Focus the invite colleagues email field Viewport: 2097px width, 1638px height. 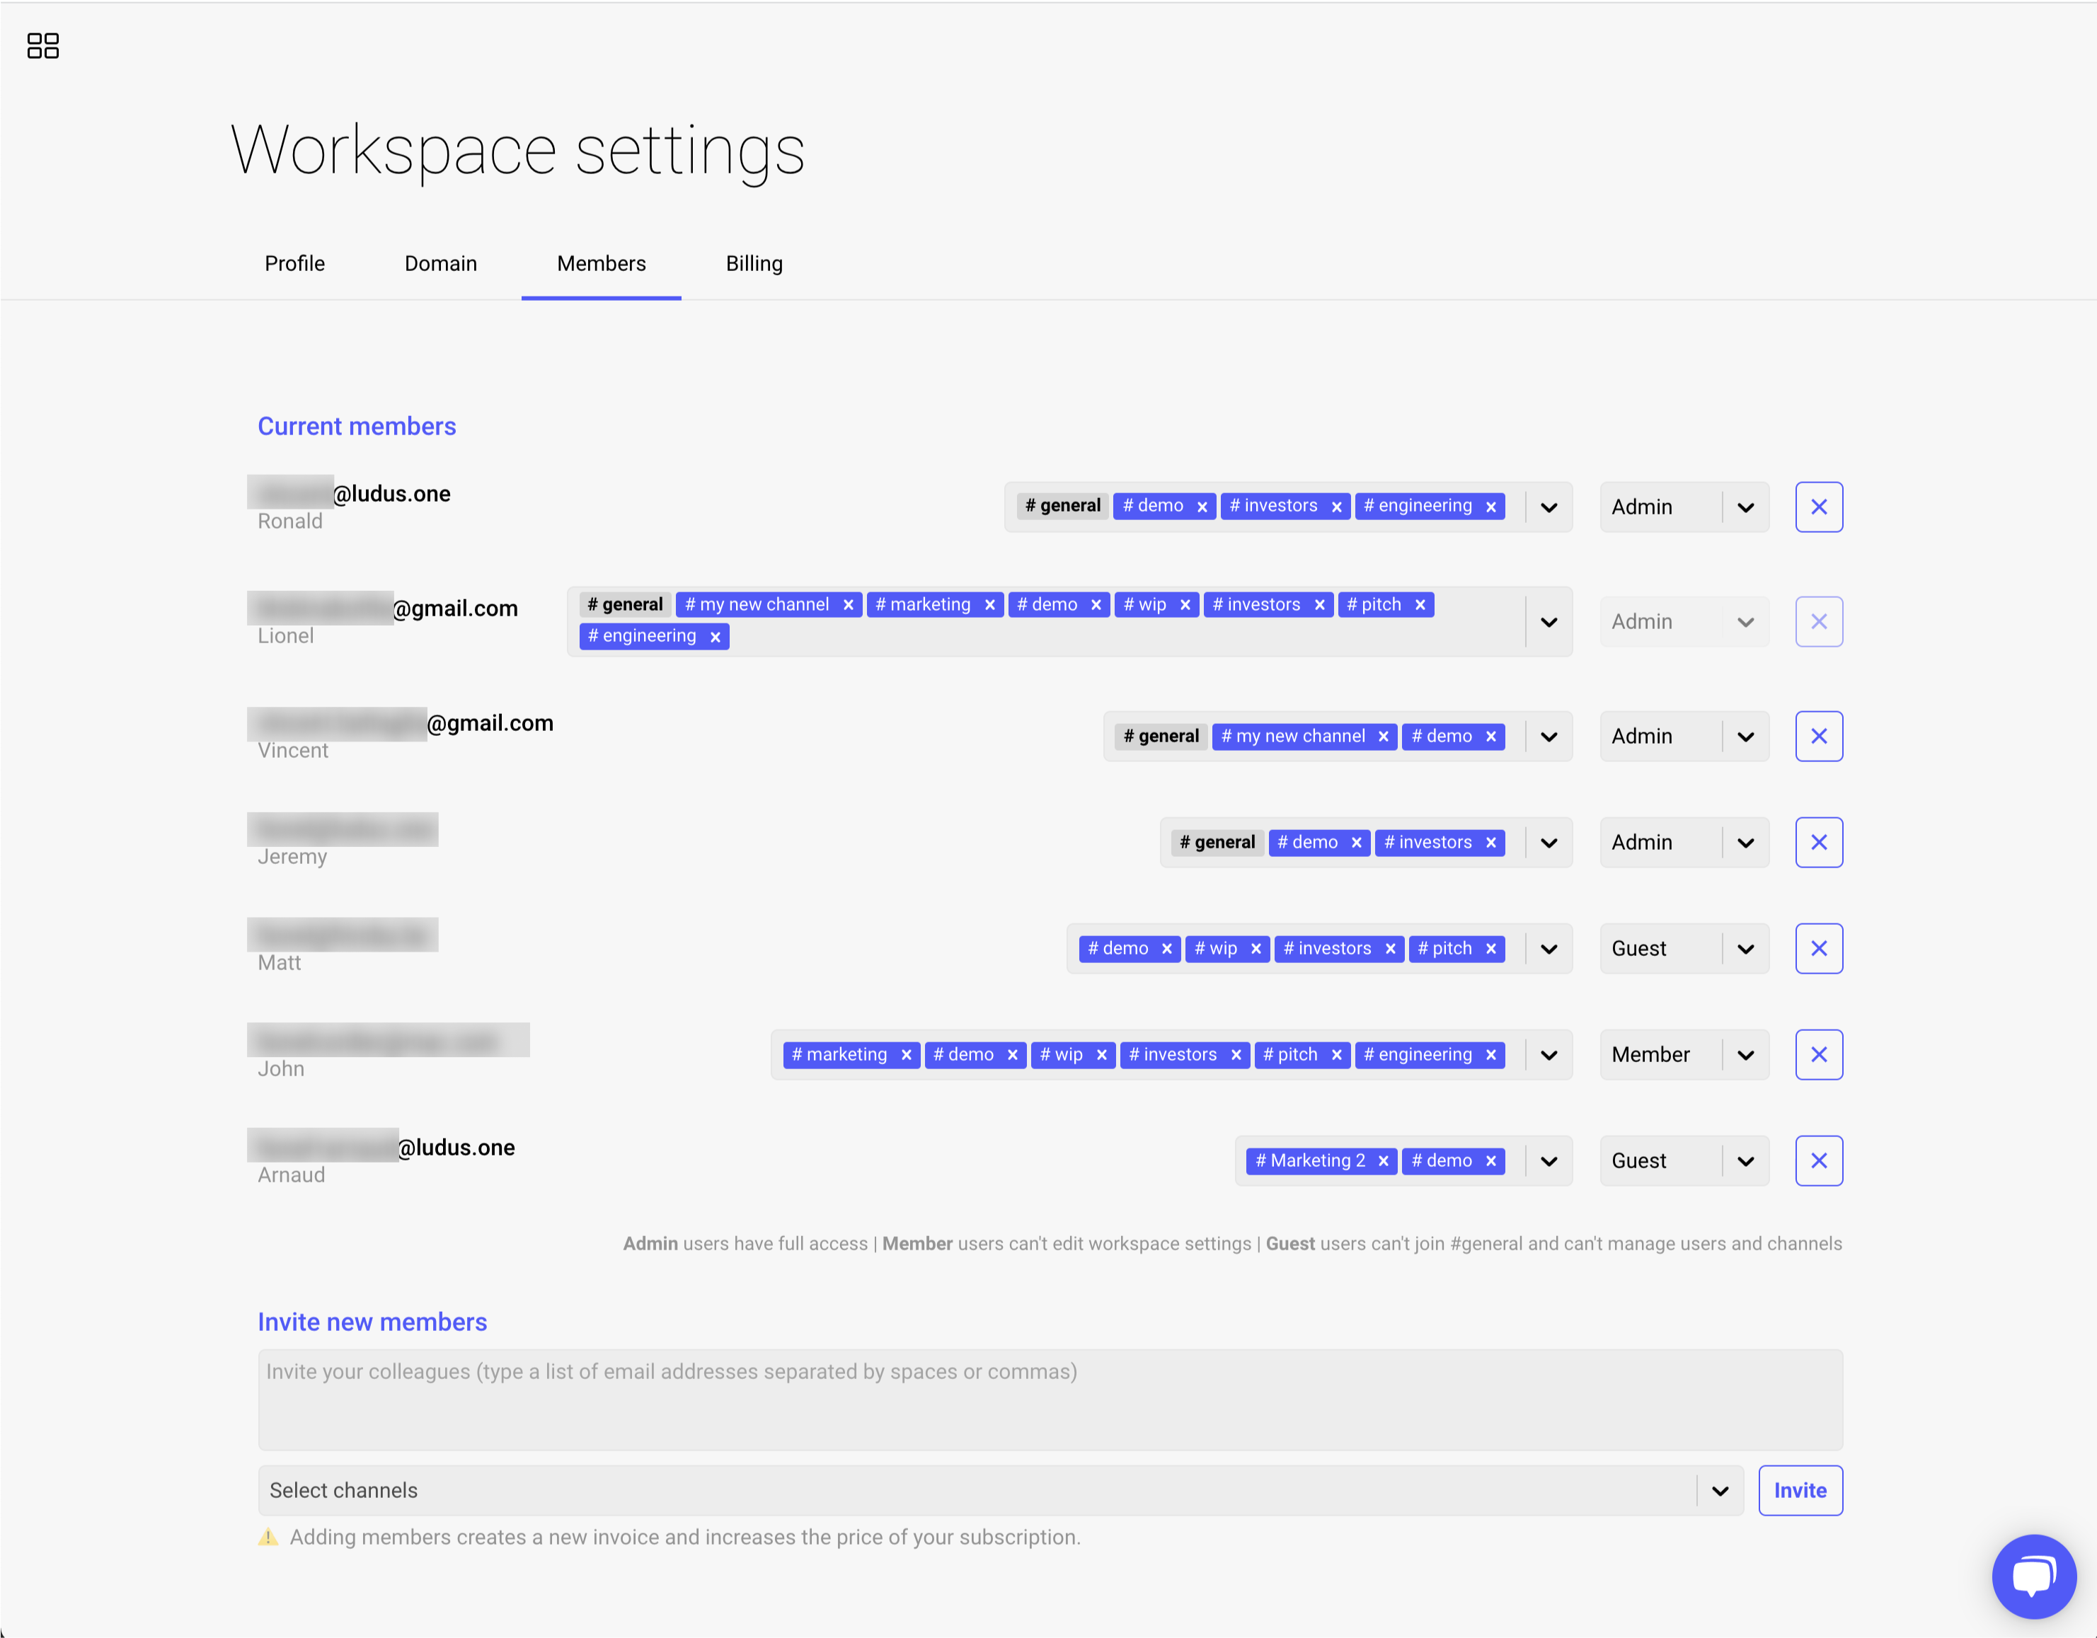[1050, 1398]
